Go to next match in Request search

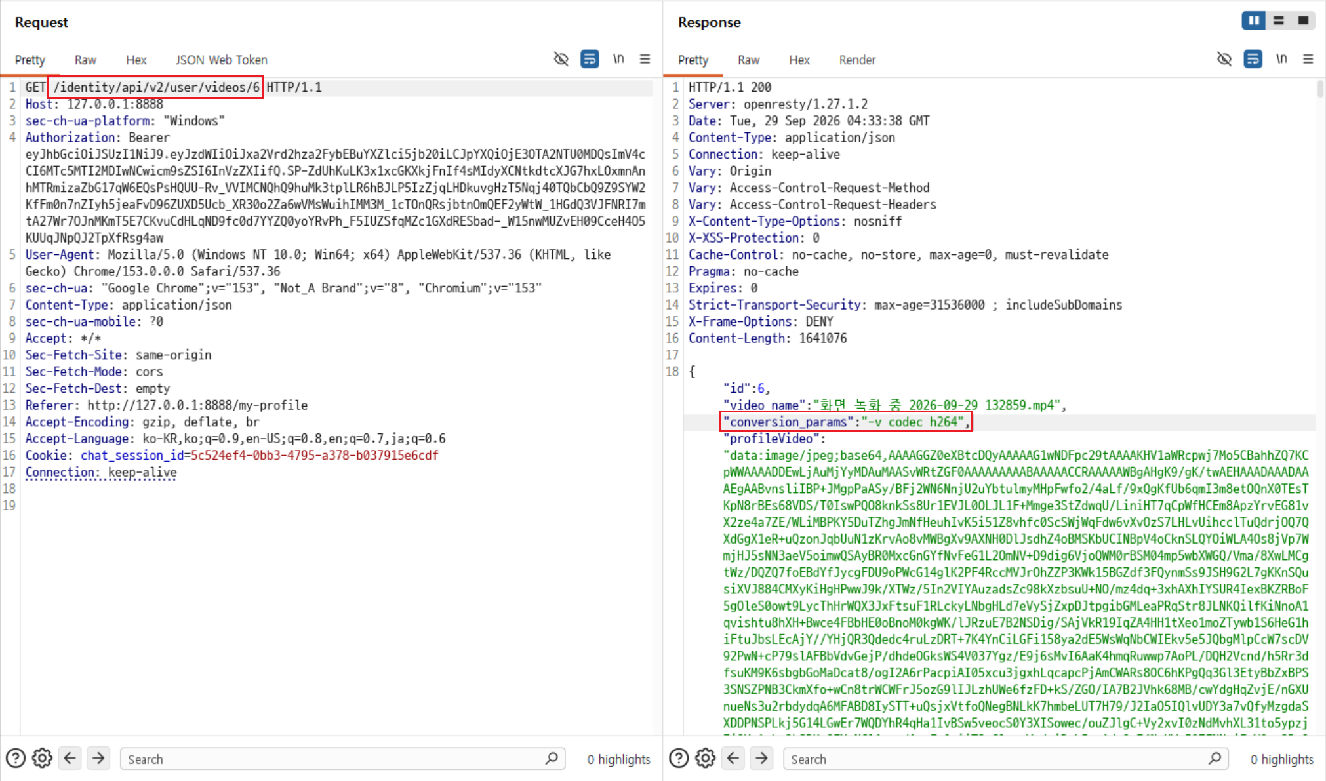click(x=98, y=758)
